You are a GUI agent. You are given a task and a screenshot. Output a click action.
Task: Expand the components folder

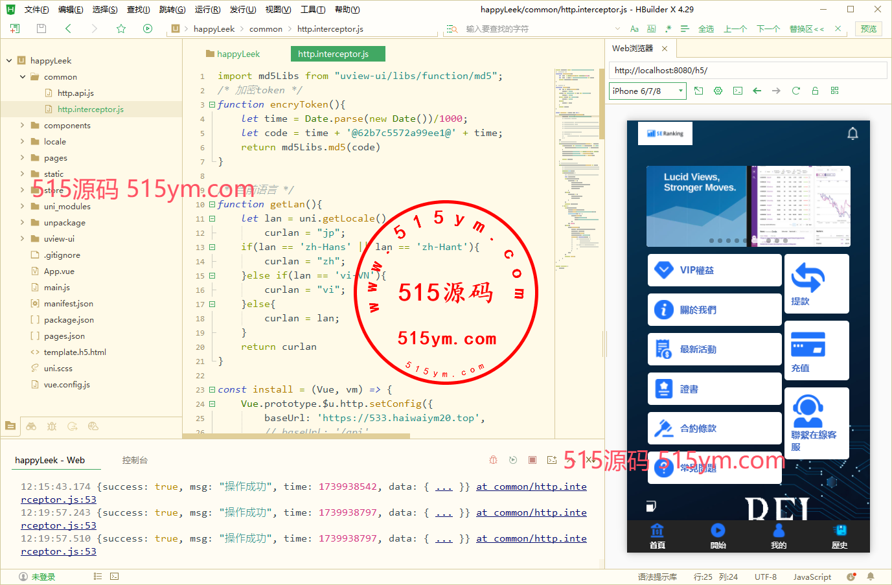click(23, 125)
